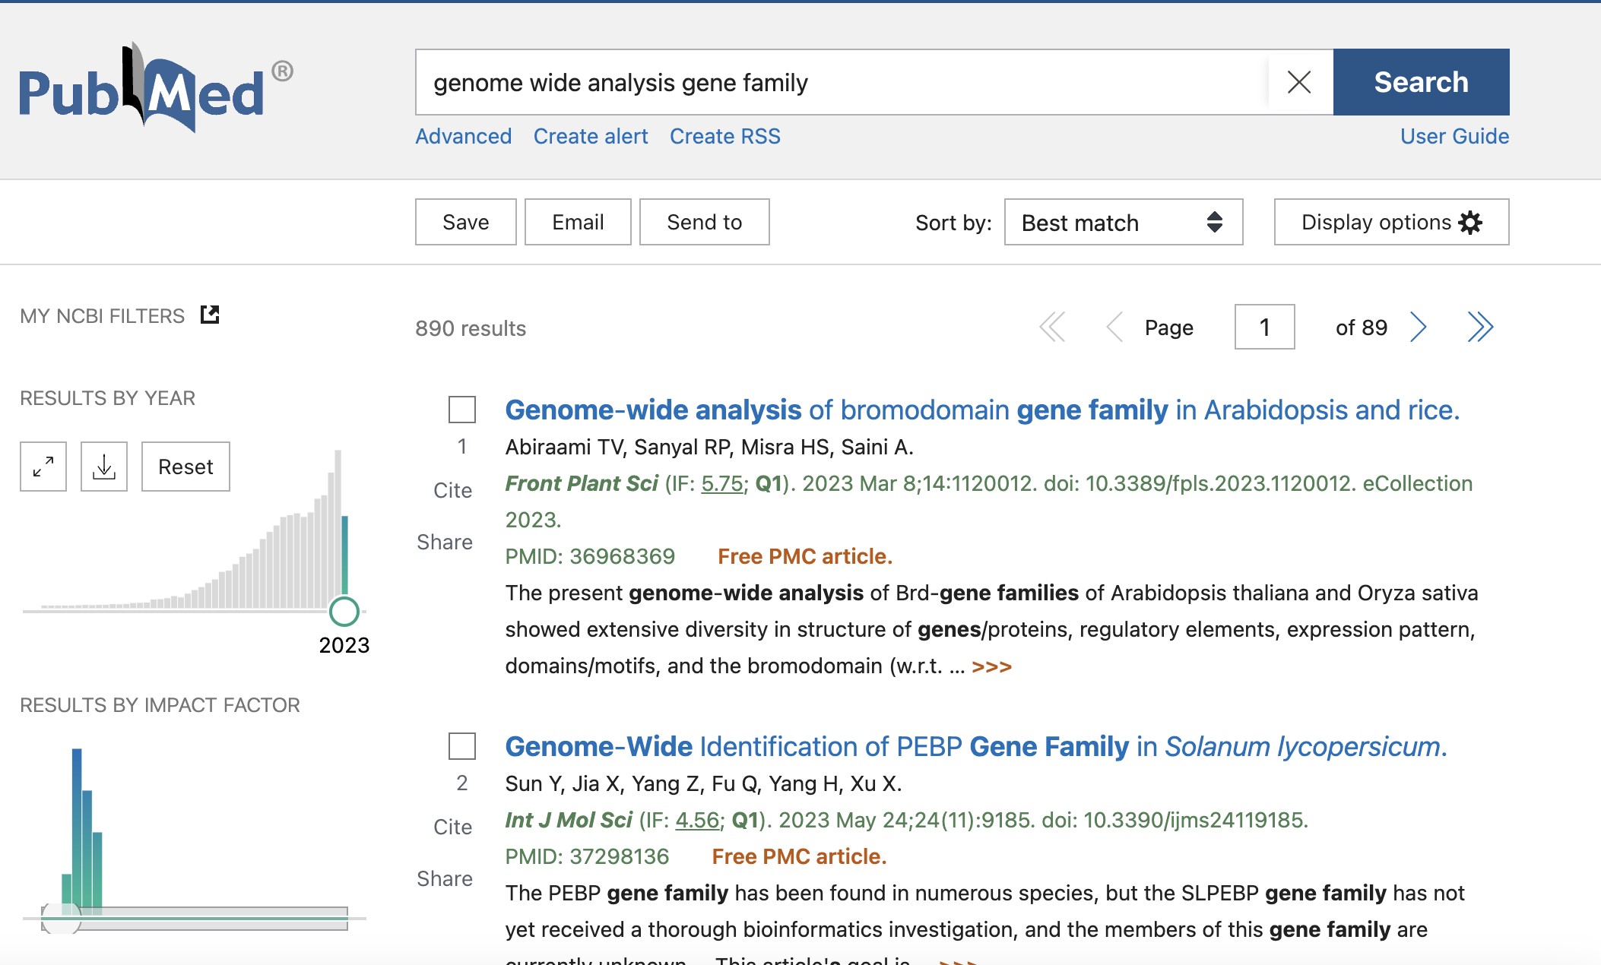Screen dimensions: 1601x965
Task: Click the PubMed logo
Action: point(156,88)
